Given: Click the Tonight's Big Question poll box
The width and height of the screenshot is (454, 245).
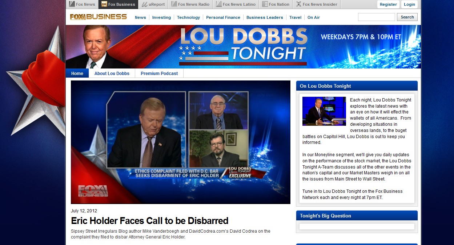Looking at the screenshot, I should coord(357,227).
